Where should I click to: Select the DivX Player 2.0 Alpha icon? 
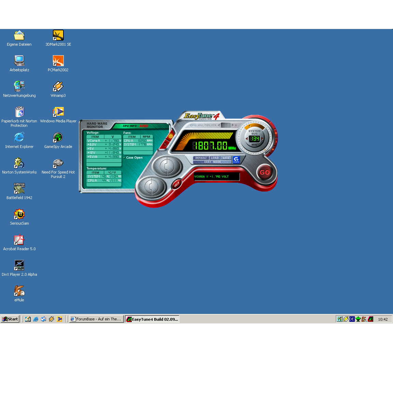pos(19,268)
